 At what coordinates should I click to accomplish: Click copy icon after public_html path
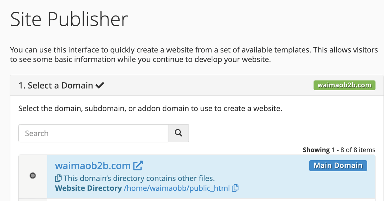pos(235,188)
